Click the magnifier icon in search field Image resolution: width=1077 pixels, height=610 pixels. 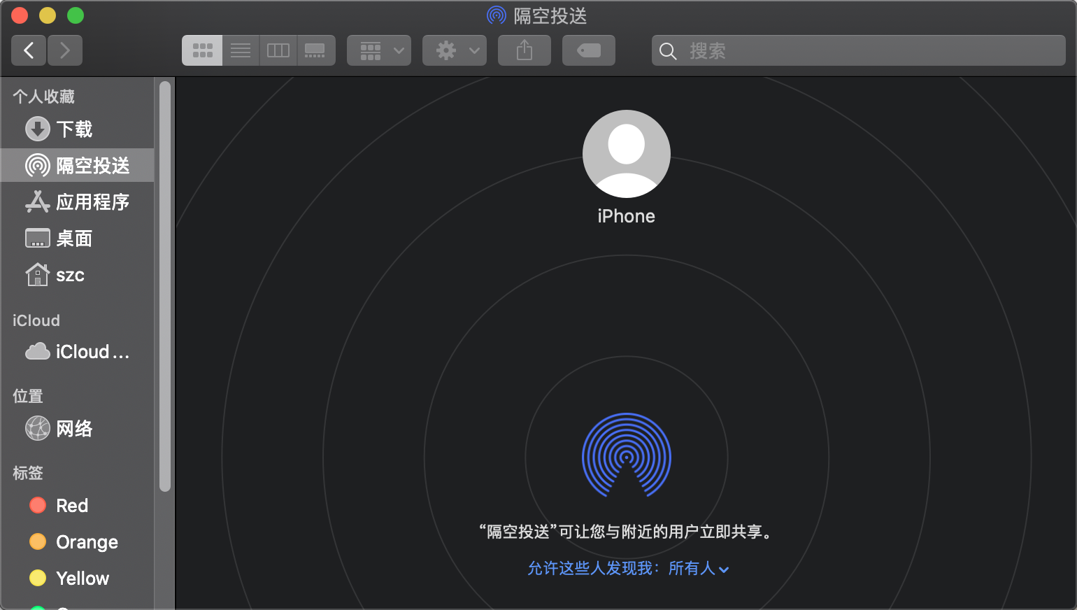pyautogui.click(x=668, y=51)
